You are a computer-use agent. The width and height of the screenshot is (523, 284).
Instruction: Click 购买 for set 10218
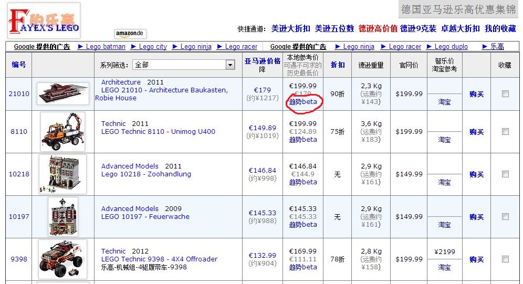click(476, 174)
